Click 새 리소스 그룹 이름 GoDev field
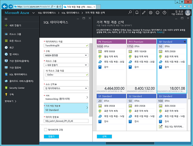Screen dimensions: 193x146 tap(67, 75)
